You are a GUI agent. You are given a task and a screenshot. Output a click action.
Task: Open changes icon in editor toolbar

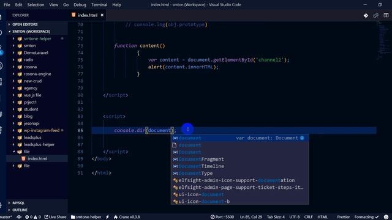tap(375, 15)
